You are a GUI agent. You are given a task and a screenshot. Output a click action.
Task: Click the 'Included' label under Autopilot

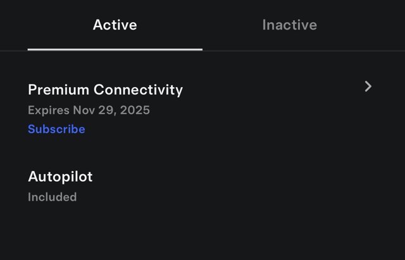(x=52, y=197)
